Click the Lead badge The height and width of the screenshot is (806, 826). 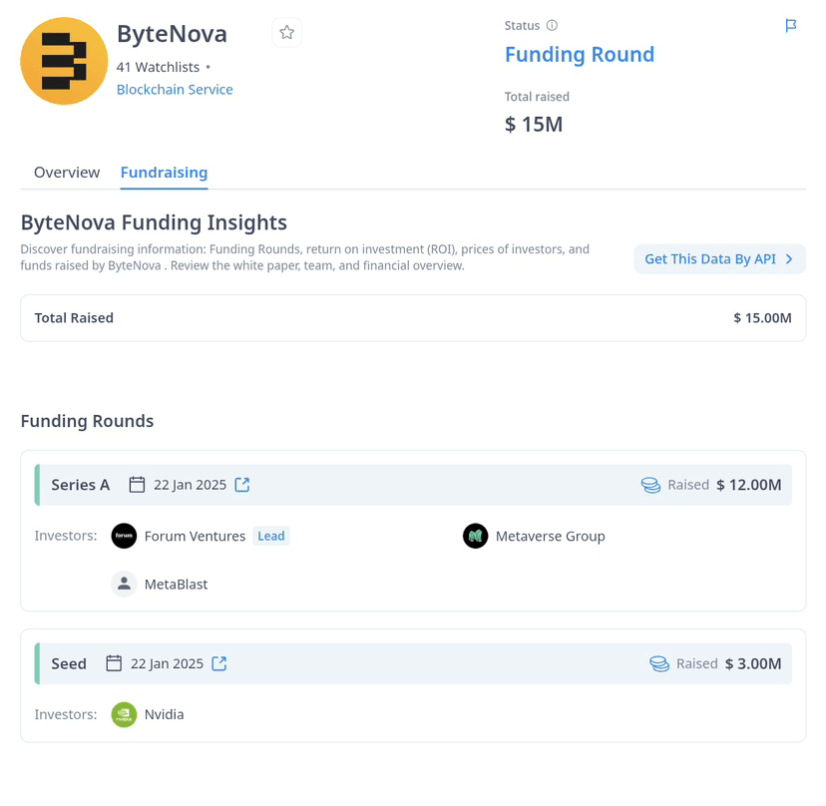pyautogui.click(x=270, y=536)
